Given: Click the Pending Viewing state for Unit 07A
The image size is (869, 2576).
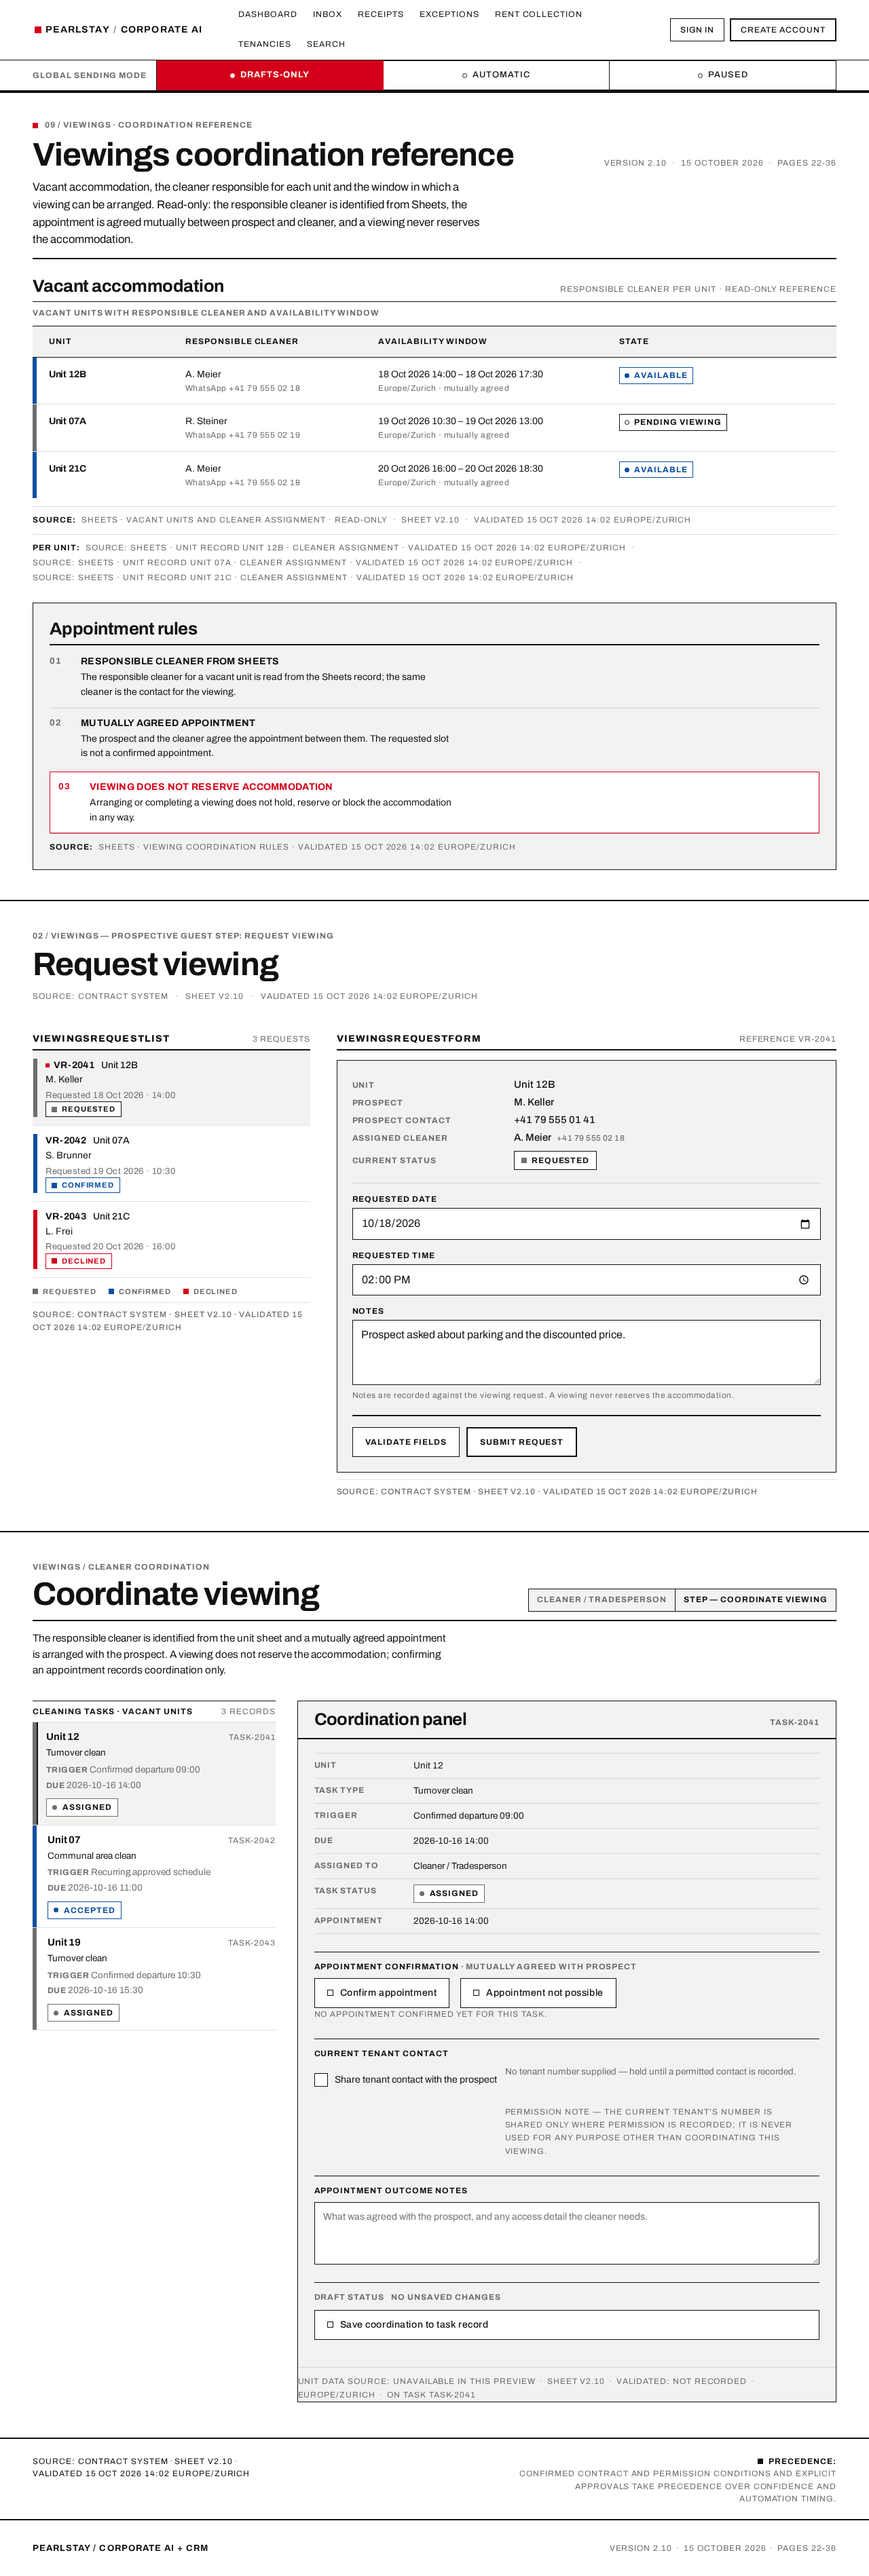Looking at the screenshot, I should (673, 422).
